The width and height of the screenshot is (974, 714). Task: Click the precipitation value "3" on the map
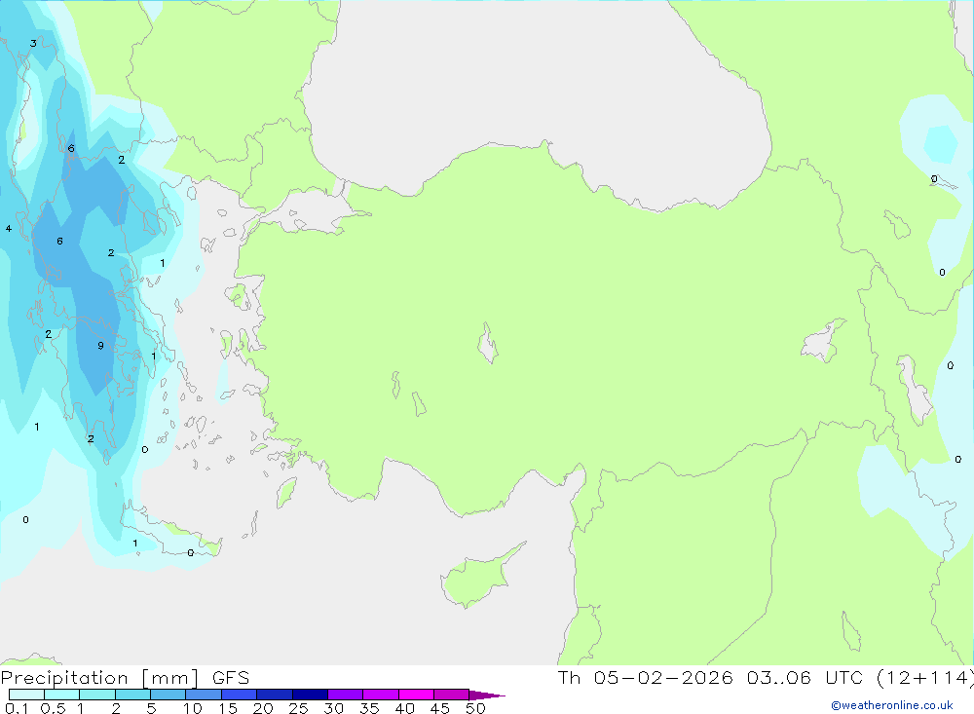[33, 44]
